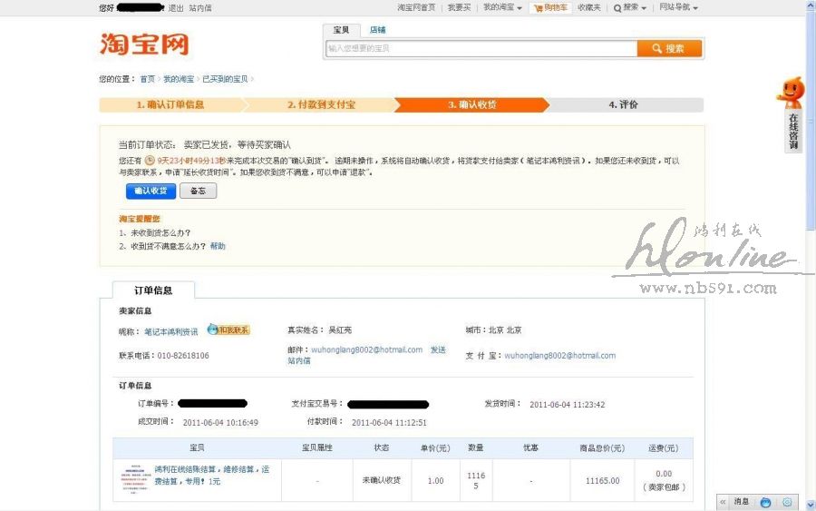Open the 消息 messages panel

(x=741, y=502)
